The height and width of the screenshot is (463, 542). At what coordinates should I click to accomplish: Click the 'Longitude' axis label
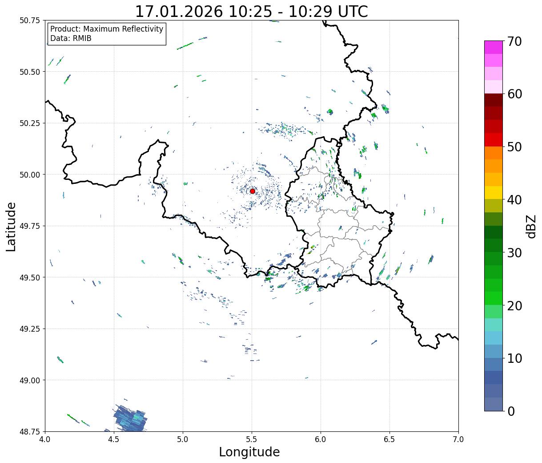click(x=249, y=452)
